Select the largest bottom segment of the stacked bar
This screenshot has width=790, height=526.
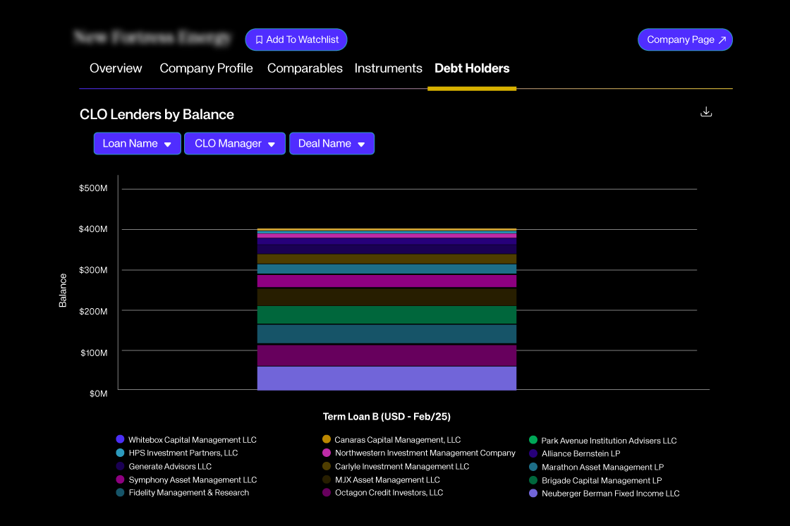(387, 378)
